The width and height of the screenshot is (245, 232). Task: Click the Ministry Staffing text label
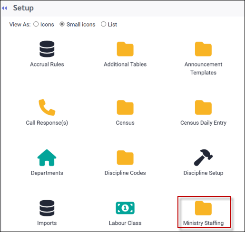coord(203,223)
